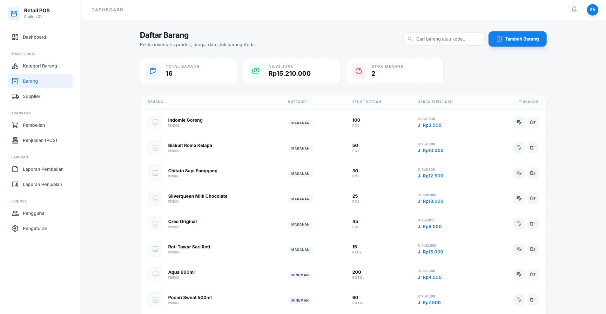
Task: Delete Silverqueen Milk Chocolate item
Action: (x=533, y=198)
